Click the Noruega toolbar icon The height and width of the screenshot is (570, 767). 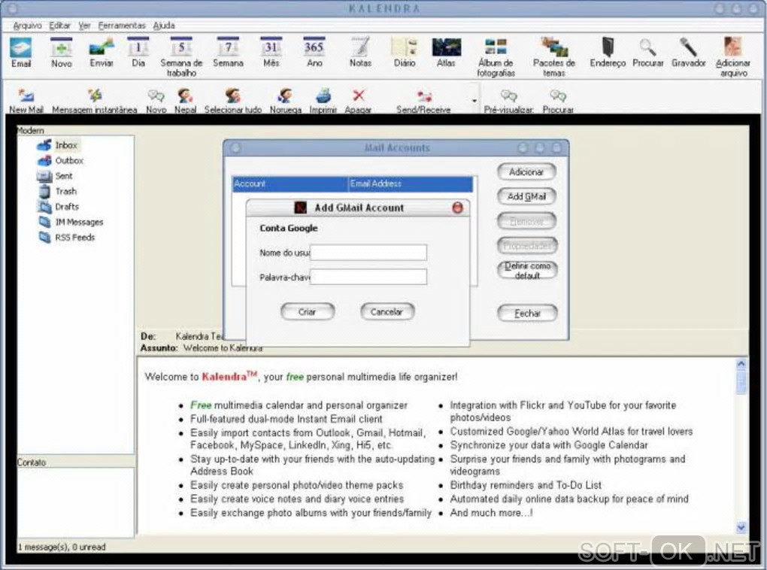286,101
